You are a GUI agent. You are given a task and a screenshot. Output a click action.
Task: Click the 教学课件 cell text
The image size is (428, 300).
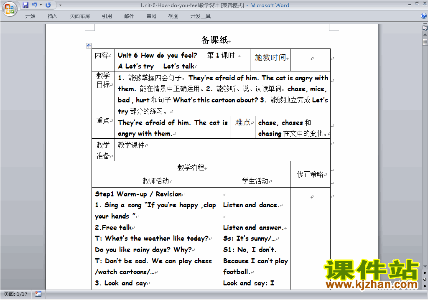(x=131, y=145)
